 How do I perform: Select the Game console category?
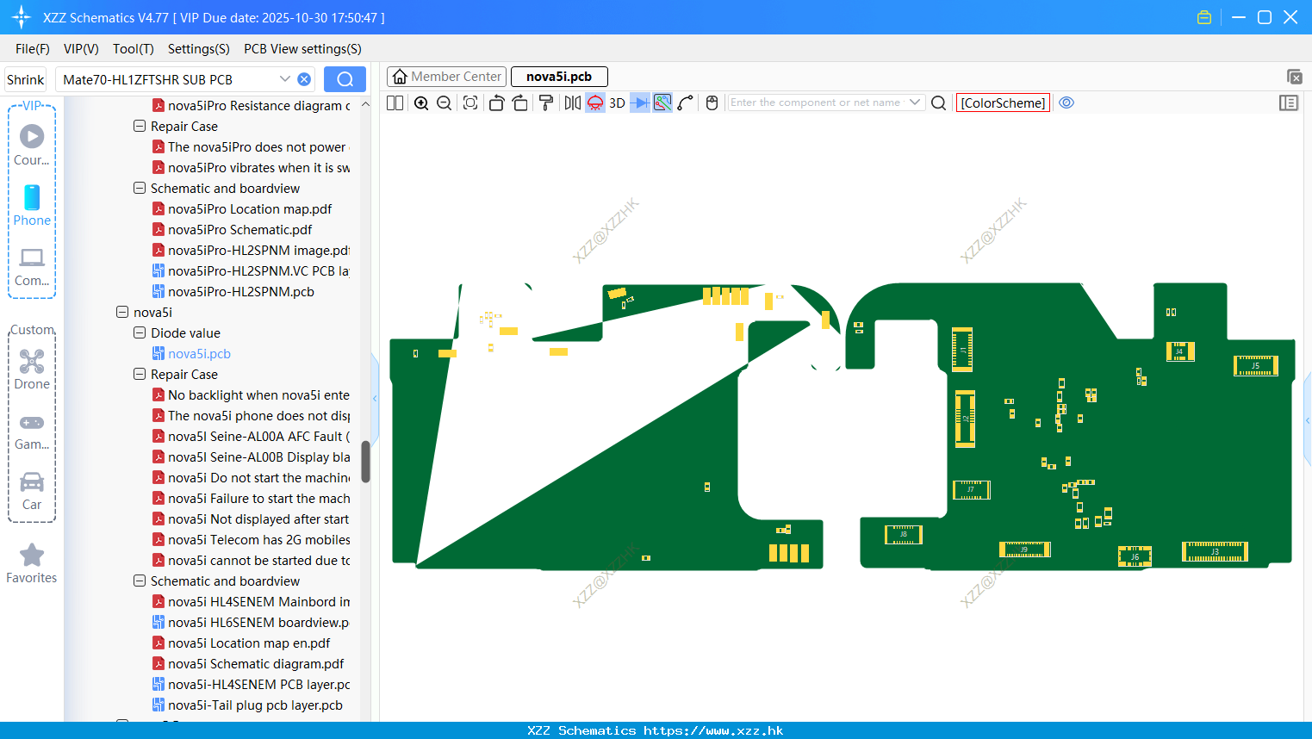[x=32, y=432]
